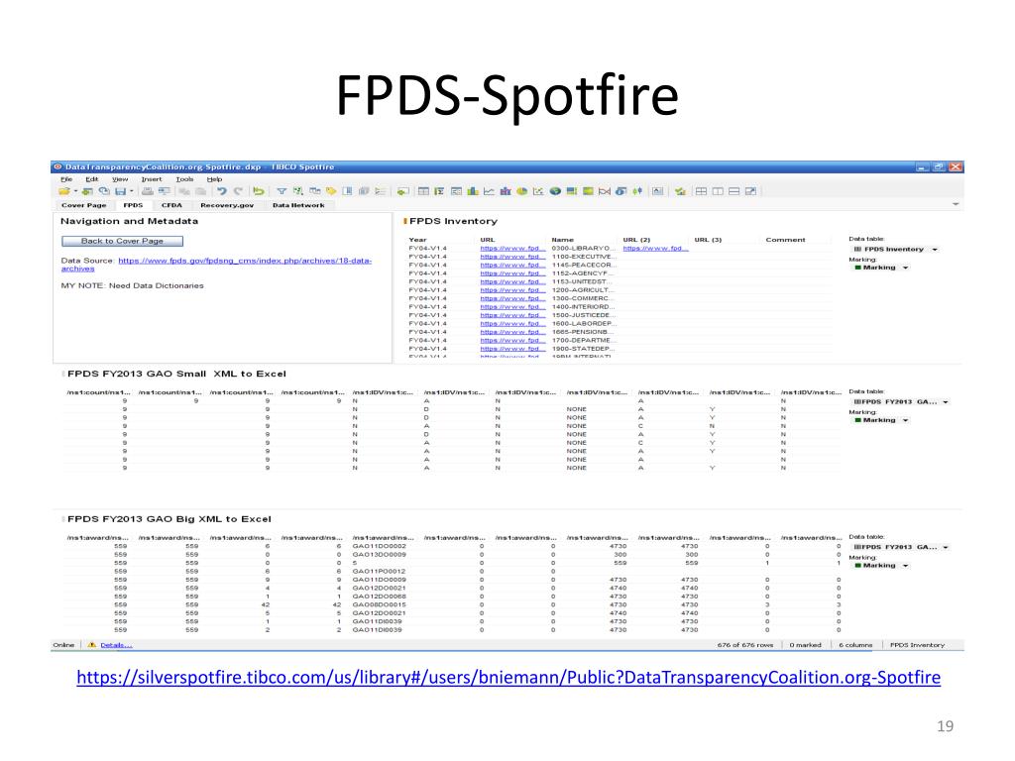
Task: Insert a Line Chart visualization
Action: (490, 191)
